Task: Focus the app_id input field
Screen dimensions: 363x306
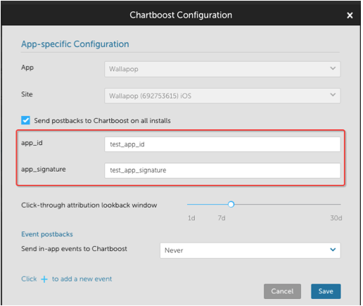Action: 222,144
